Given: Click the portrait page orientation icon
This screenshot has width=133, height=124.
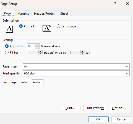Looking at the screenshot, I should 9,28.
